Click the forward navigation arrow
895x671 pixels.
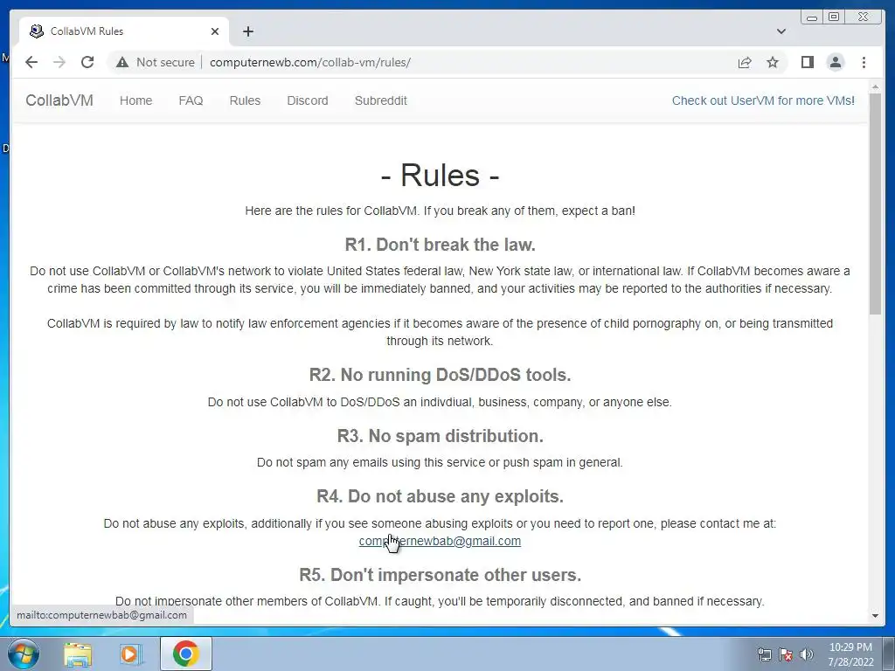tap(59, 62)
